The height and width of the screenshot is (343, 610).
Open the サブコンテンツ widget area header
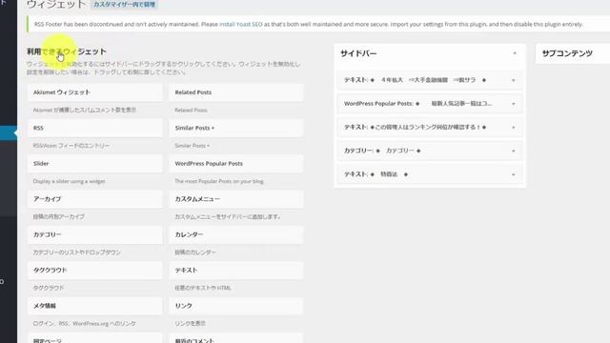[573, 53]
